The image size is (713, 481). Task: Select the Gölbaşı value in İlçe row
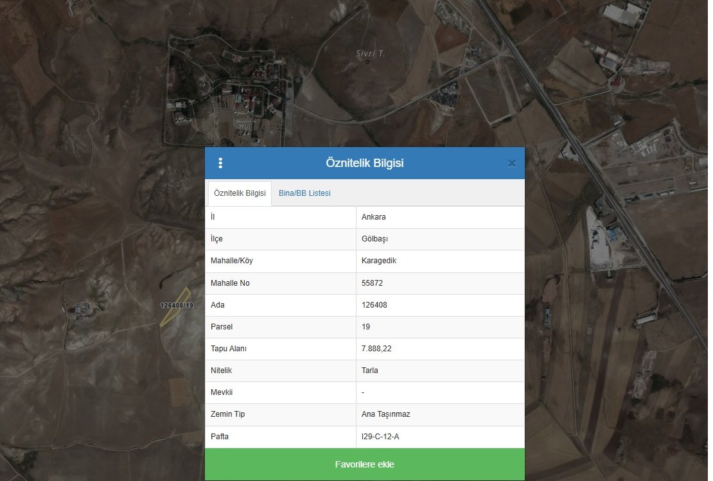click(x=374, y=239)
